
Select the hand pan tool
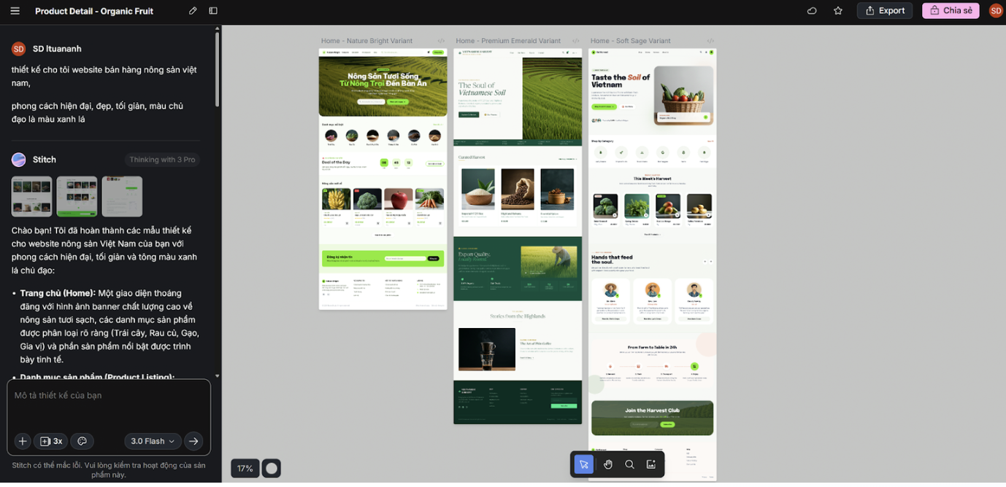click(608, 464)
